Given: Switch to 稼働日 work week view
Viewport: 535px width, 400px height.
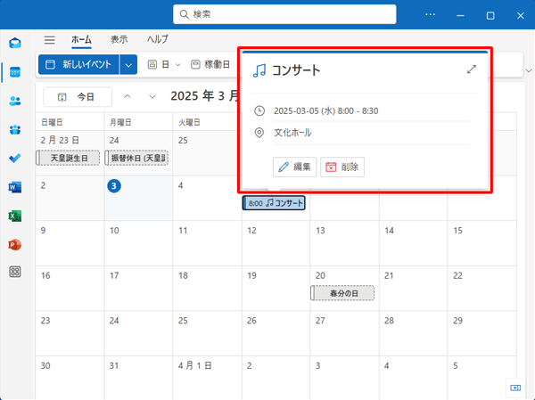Looking at the screenshot, I should tap(210, 64).
